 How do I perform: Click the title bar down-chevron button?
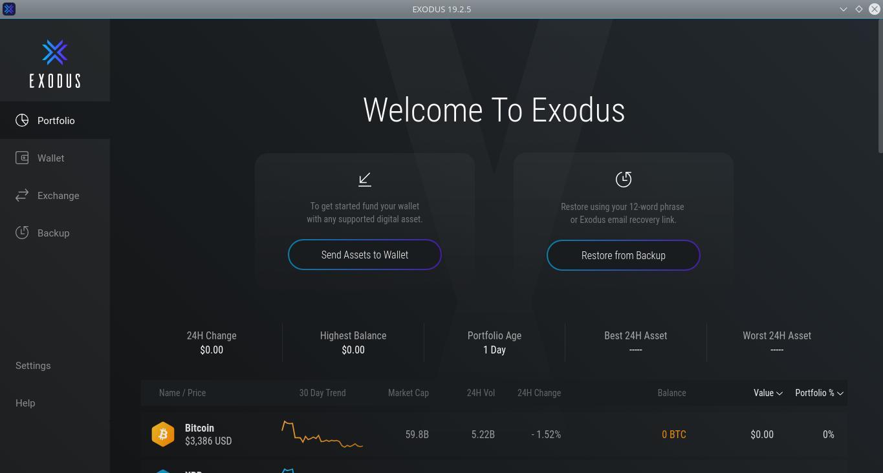pyautogui.click(x=844, y=9)
